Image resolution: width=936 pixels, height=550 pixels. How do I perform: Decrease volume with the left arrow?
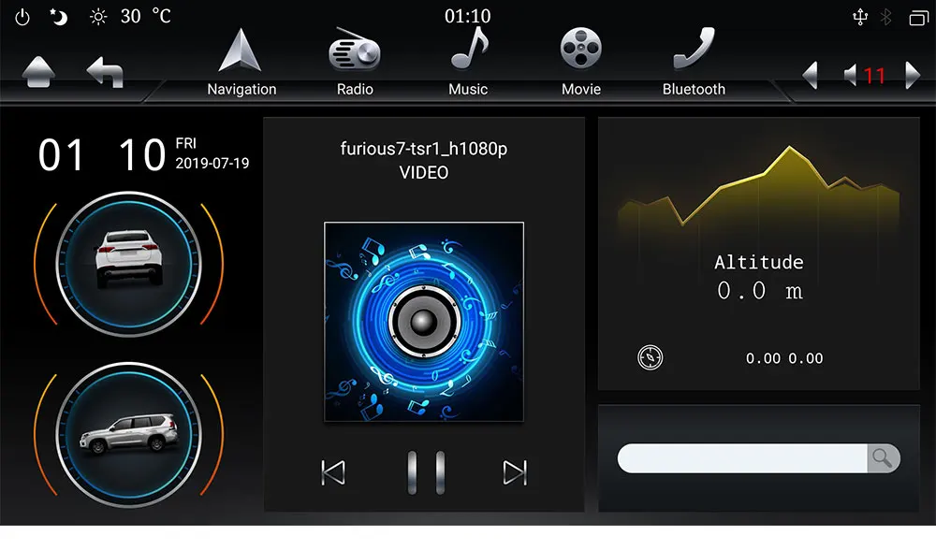810,75
